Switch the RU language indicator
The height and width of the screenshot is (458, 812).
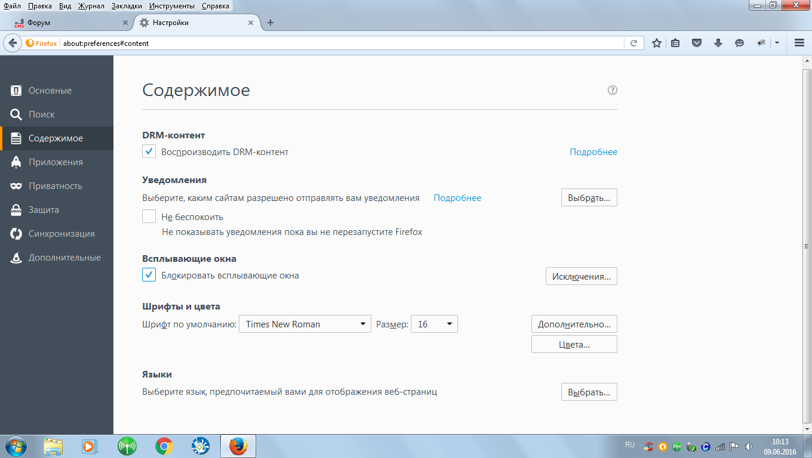630,445
